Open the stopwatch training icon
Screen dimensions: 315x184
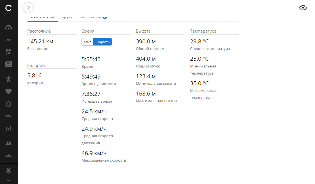9,104
